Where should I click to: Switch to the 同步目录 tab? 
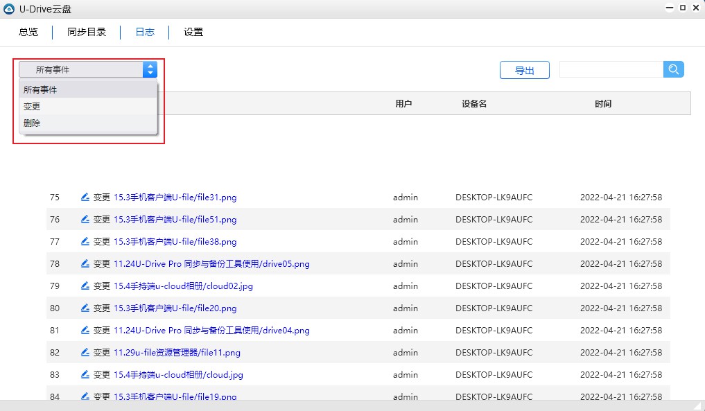coord(87,33)
